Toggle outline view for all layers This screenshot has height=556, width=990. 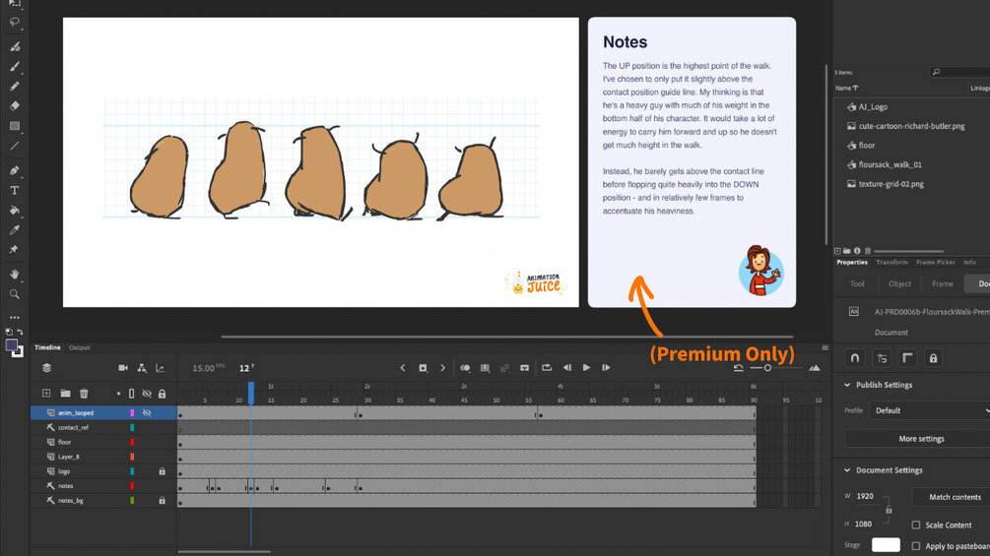[x=131, y=394]
